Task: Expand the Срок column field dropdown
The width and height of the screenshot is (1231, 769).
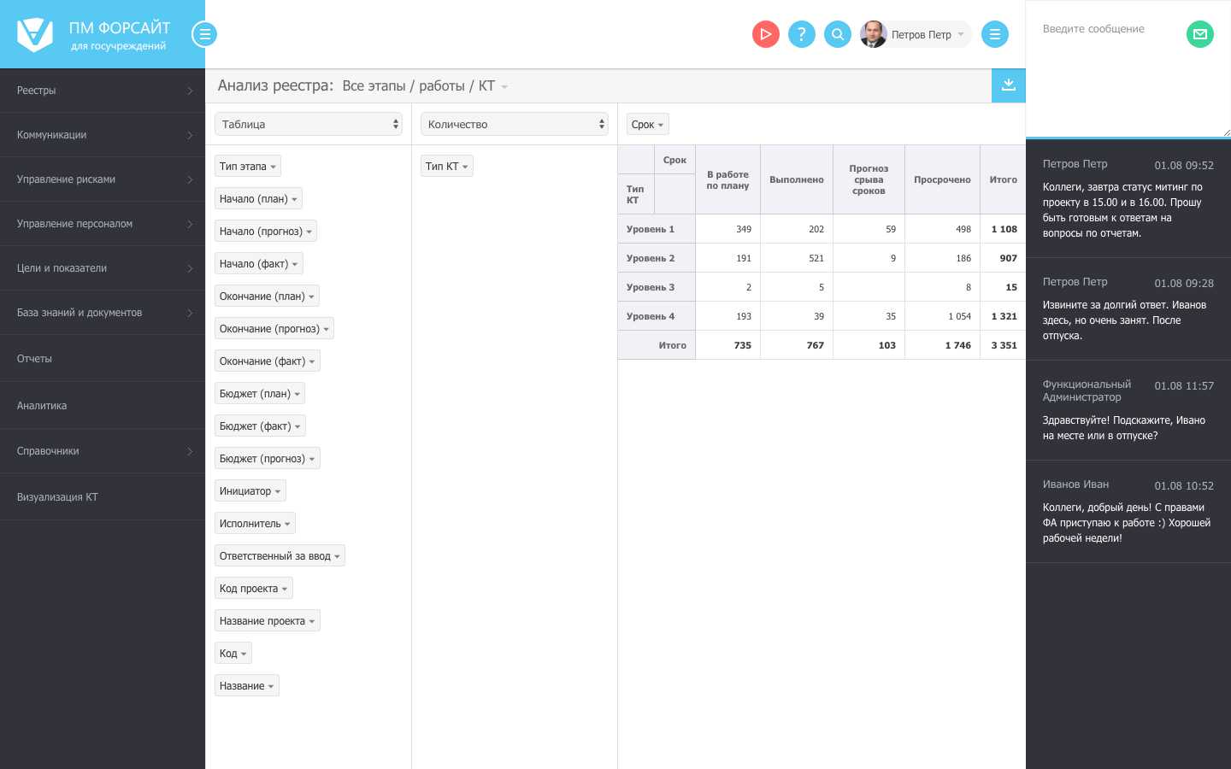Action: 647,125
